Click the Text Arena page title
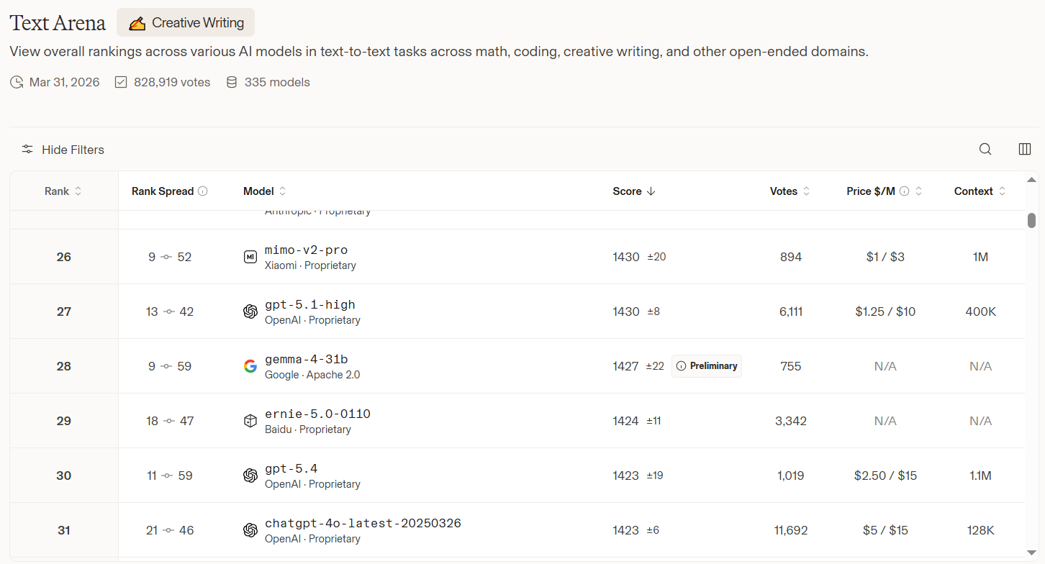 (x=58, y=22)
